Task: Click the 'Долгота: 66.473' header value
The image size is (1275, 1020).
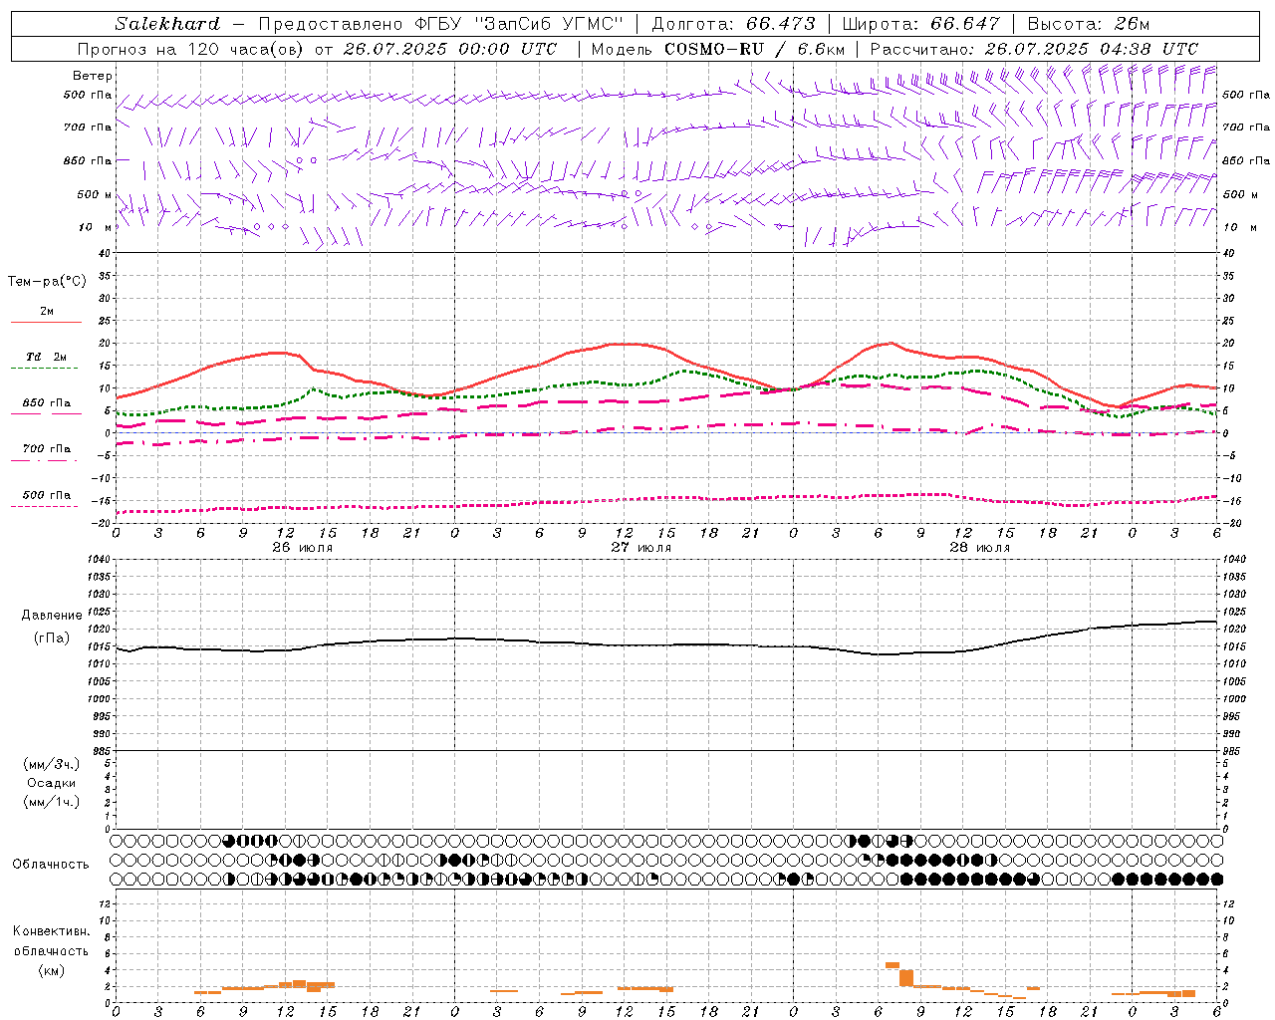Action: (x=733, y=24)
